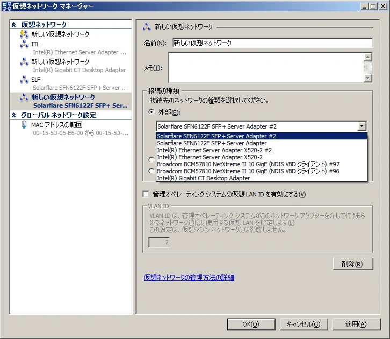Screen dimensions: 390x339
Task: Choose Solarflare SFN6122F SFP+ Server Adapter #2 option
Action: [x=262, y=136]
